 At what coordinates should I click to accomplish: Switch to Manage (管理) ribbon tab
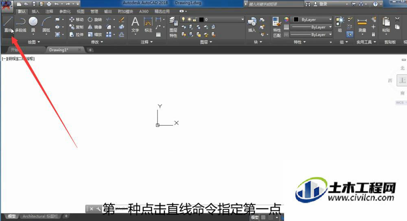click(x=94, y=11)
